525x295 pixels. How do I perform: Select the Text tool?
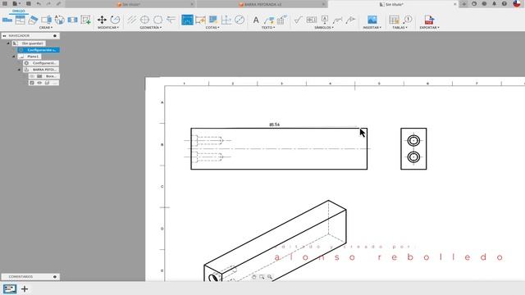(256, 20)
